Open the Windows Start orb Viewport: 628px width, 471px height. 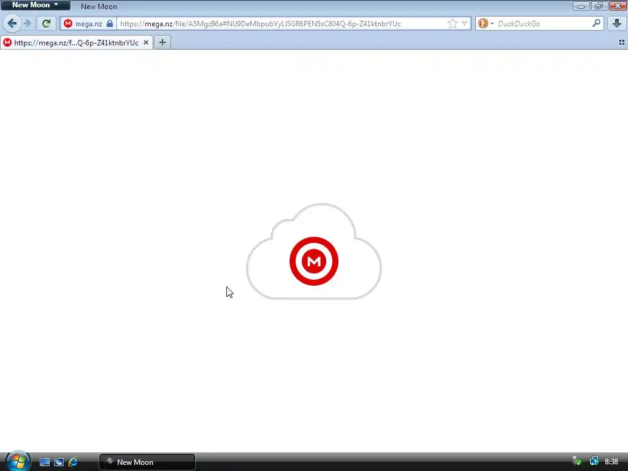(x=18, y=461)
